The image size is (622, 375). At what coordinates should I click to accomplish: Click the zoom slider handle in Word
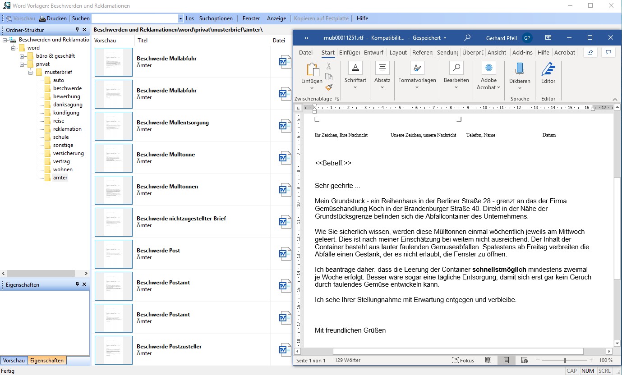click(x=565, y=360)
